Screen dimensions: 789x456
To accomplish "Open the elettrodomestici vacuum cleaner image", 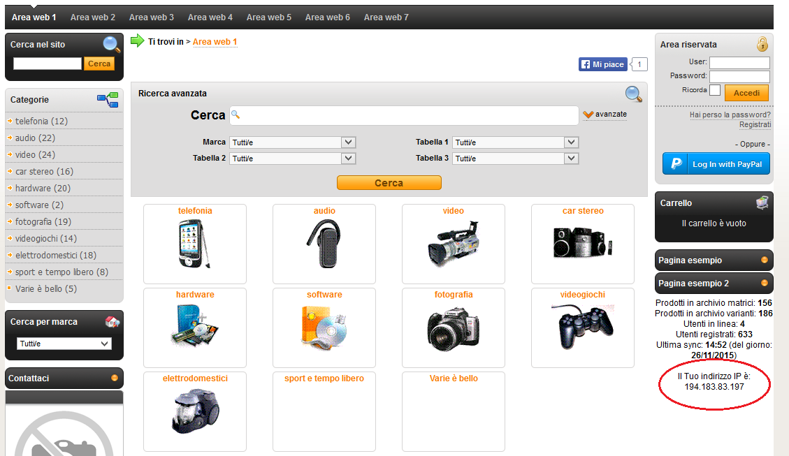I will point(195,411).
